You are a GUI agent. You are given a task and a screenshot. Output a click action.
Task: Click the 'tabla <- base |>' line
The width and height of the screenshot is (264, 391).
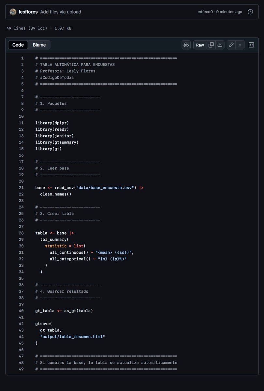(x=54, y=233)
